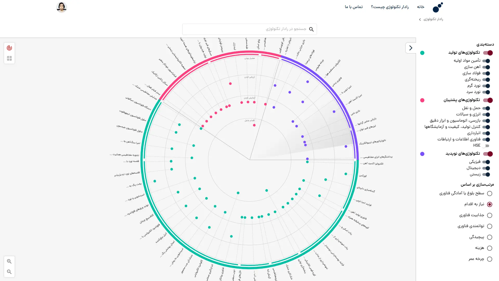499x281 pixels.
Task: Select the radar view icon
Action: [9, 48]
